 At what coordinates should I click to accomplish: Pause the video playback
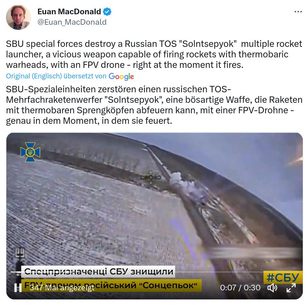[x=18, y=288]
